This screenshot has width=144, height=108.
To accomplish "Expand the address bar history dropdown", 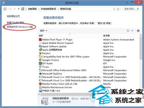I will pyautogui.click(x=114, y=9).
